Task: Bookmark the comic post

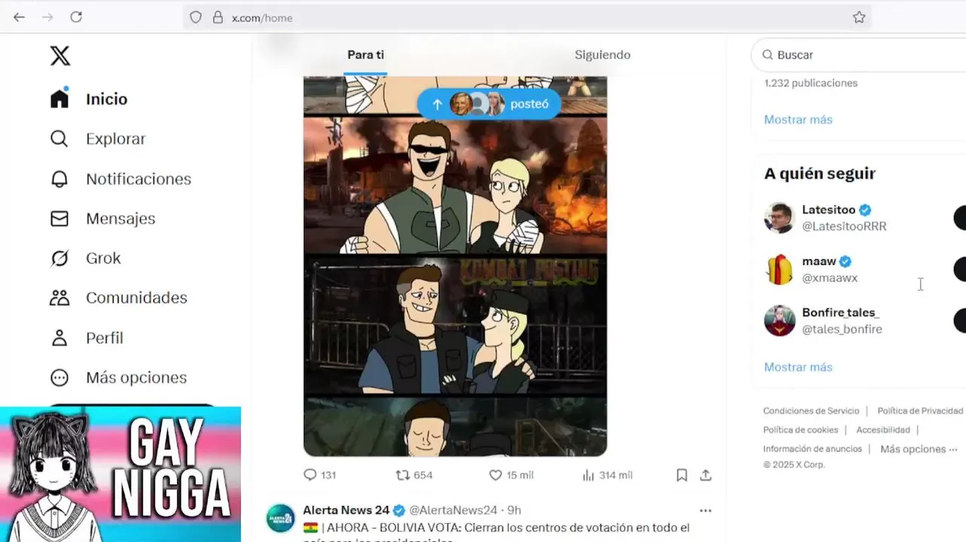Action: coord(681,475)
